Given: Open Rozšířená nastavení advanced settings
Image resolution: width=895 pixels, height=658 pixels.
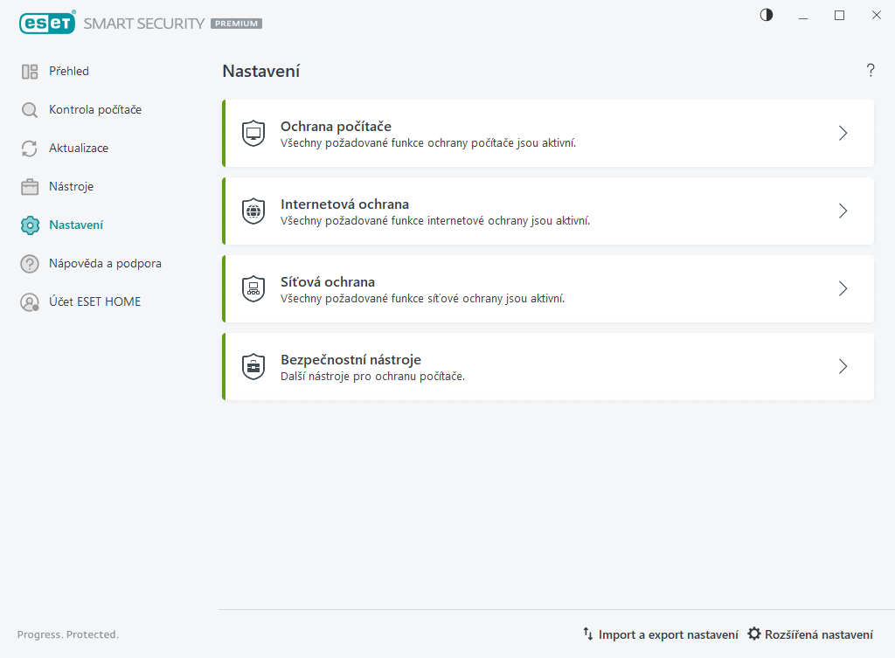Looking at the screenshot, I should tap(810, 634).
